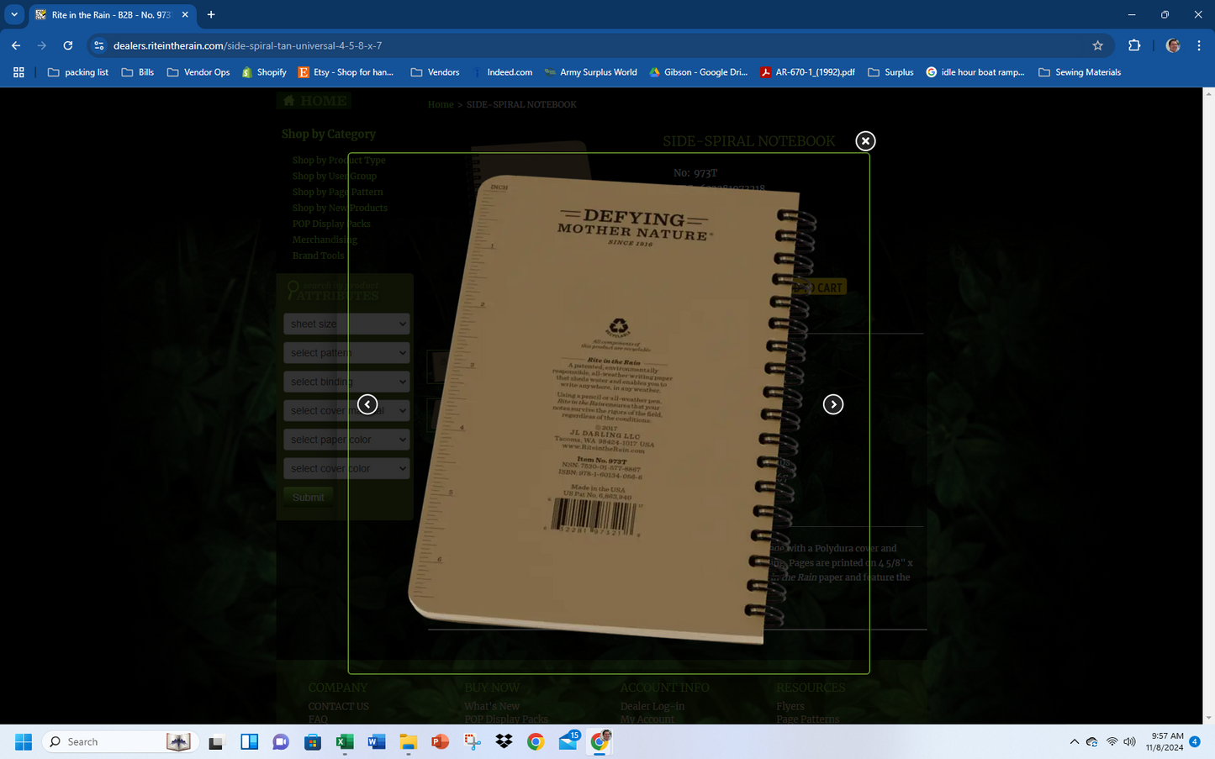Go back to the previous page
The image size is (1215, 759).
pos(16,45)
